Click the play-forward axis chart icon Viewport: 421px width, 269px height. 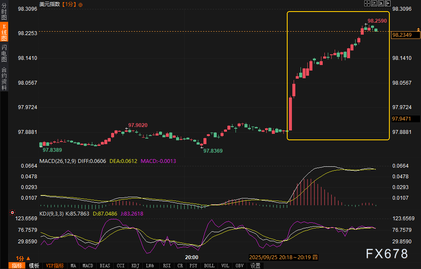coord(381,3)
